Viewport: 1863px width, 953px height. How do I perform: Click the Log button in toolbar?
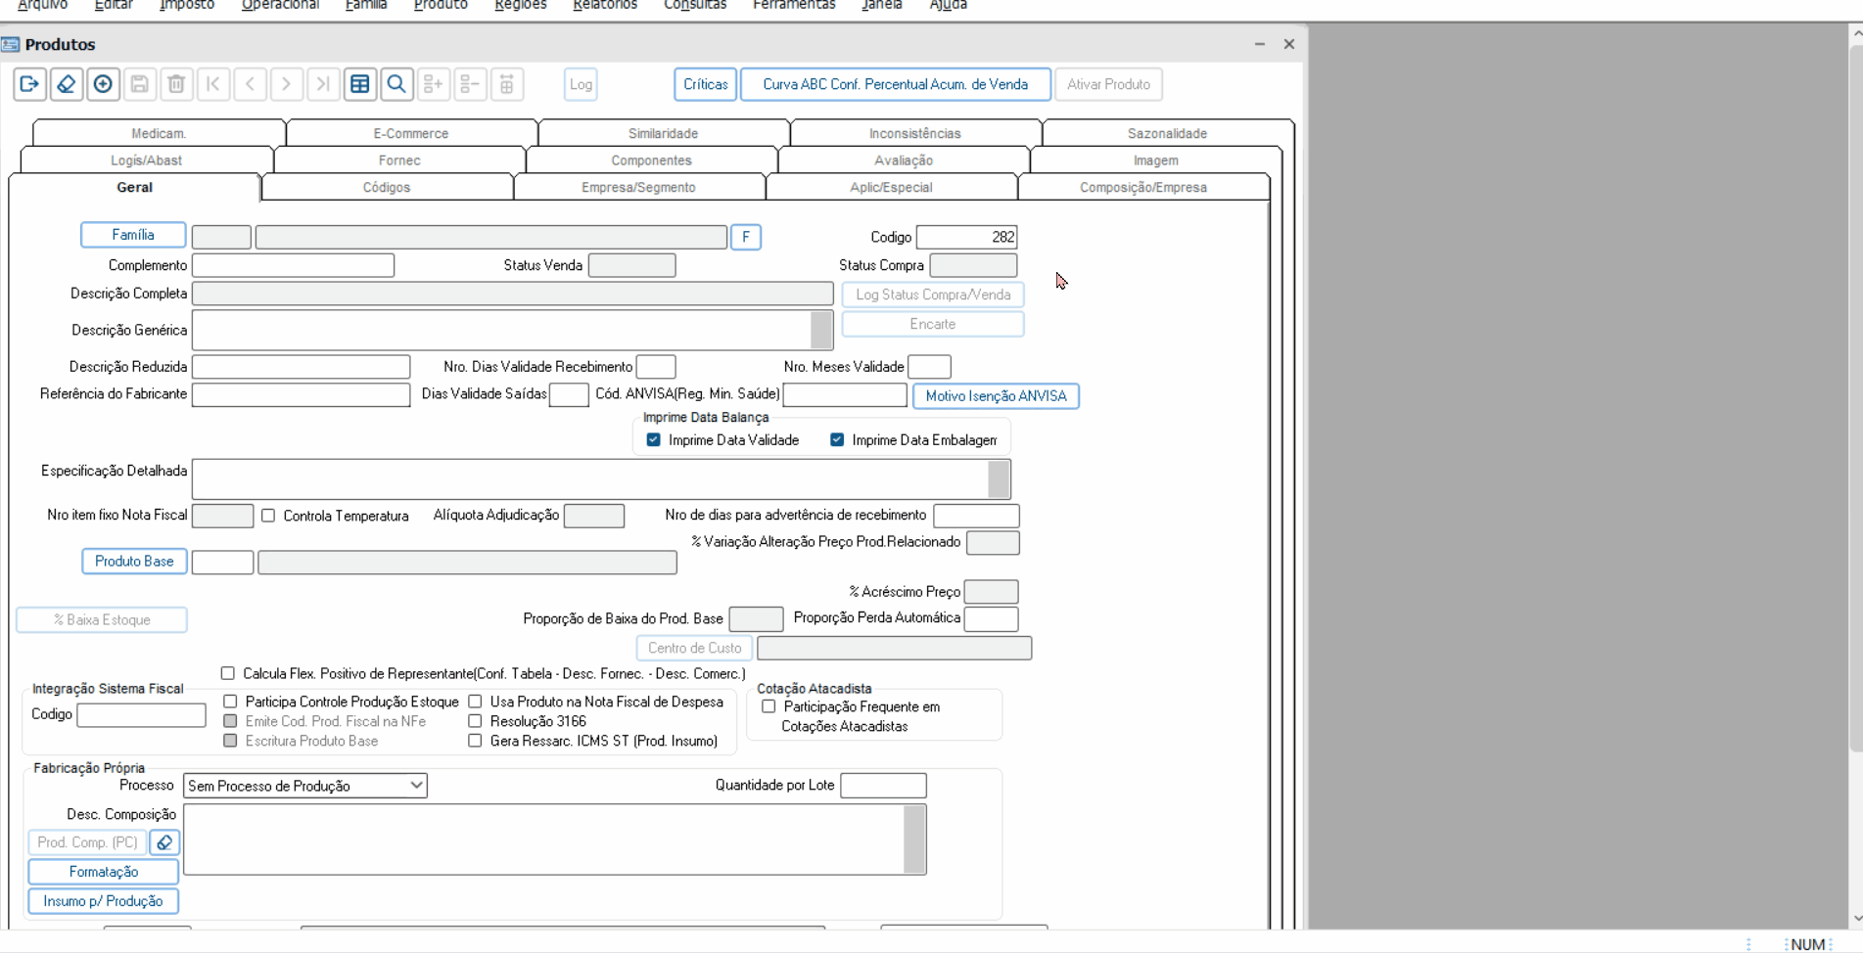click(582, 84)
